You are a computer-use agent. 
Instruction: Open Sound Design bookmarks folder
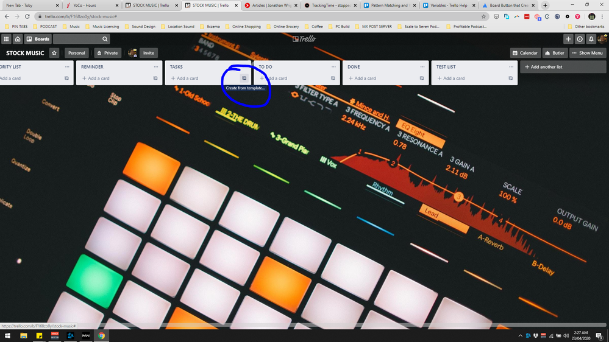coord(140,27)
